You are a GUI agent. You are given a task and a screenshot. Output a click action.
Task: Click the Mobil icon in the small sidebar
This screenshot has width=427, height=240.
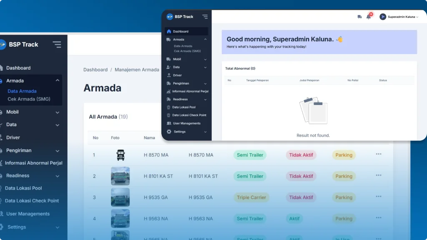[168, 59]
